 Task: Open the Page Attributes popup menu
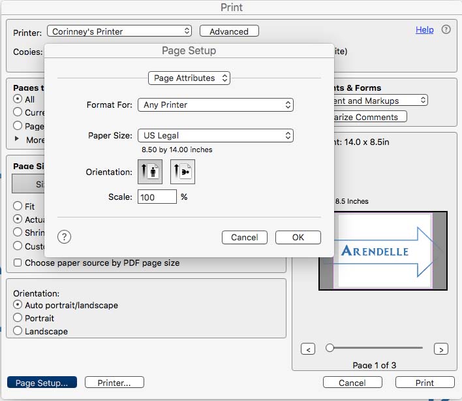click(x=189, y=78)
